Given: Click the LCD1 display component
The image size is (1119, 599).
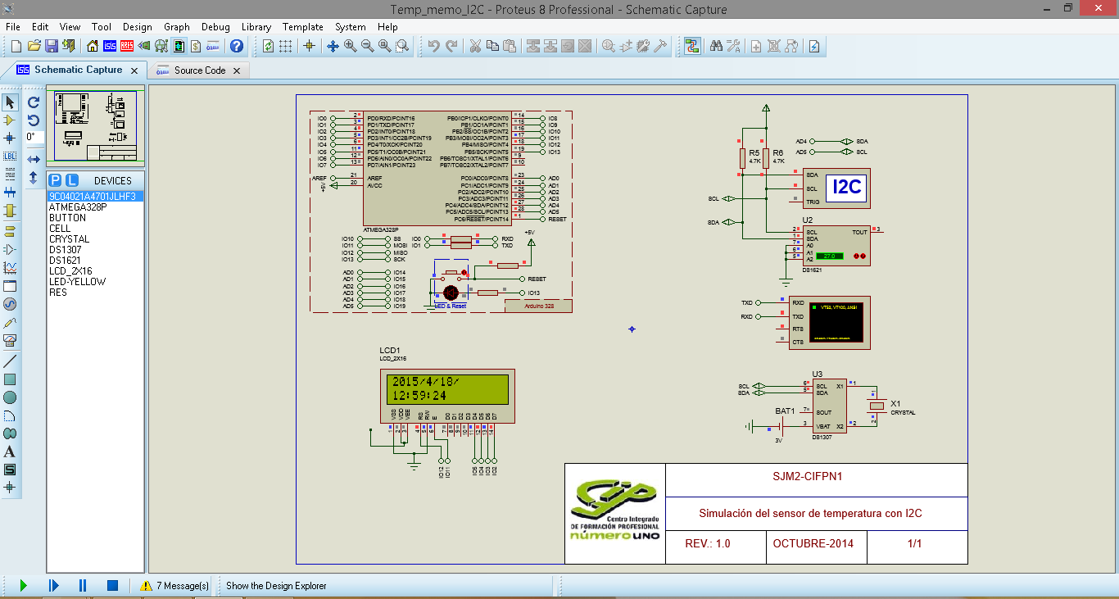Looking at the screenshot, I should coord(448,396).
